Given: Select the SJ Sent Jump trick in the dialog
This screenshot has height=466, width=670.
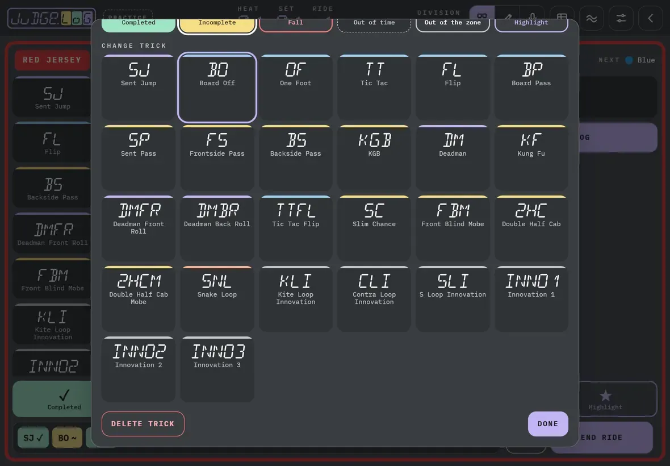Looking at the screenshot, I should 139,87.
